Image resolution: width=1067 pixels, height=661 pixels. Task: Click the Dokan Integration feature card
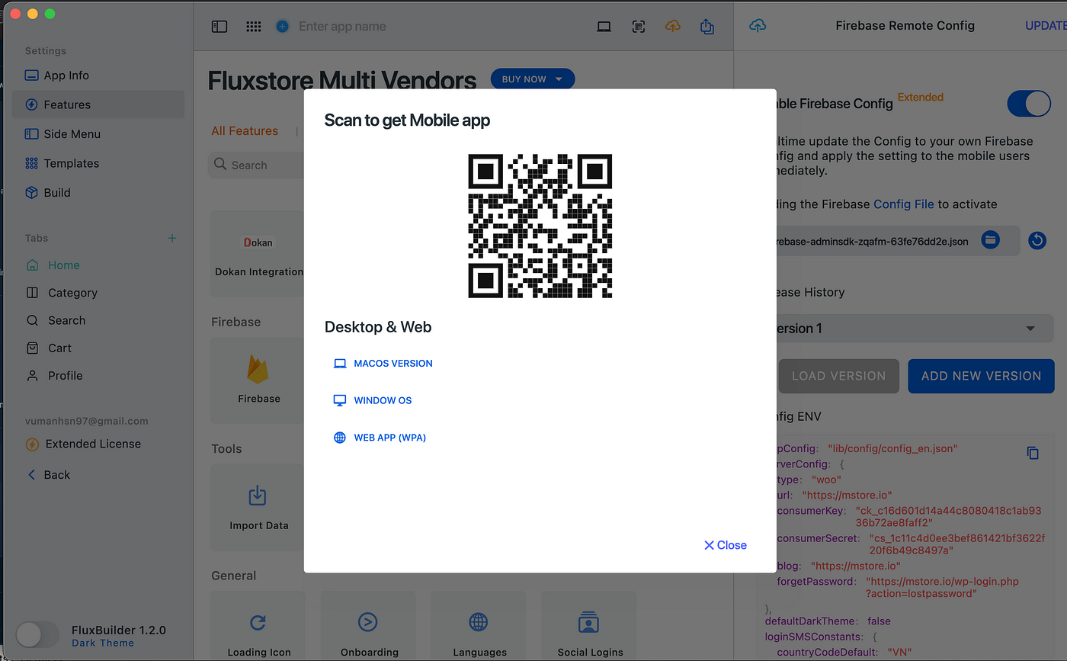point(258,254)
